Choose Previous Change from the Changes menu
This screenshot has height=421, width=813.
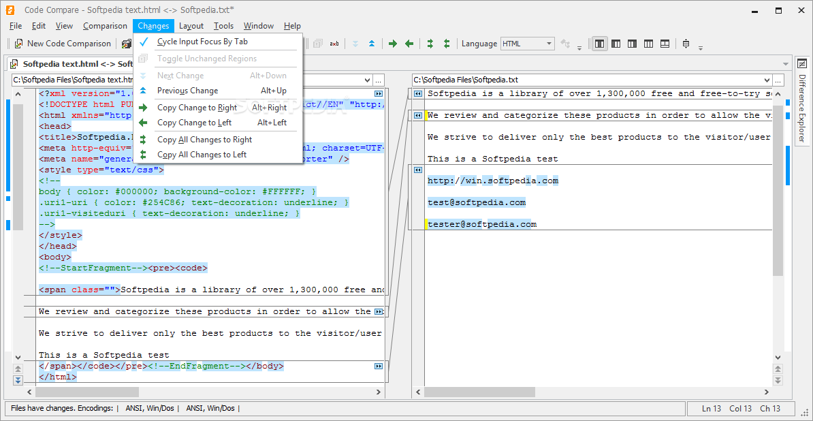[218, 90]
